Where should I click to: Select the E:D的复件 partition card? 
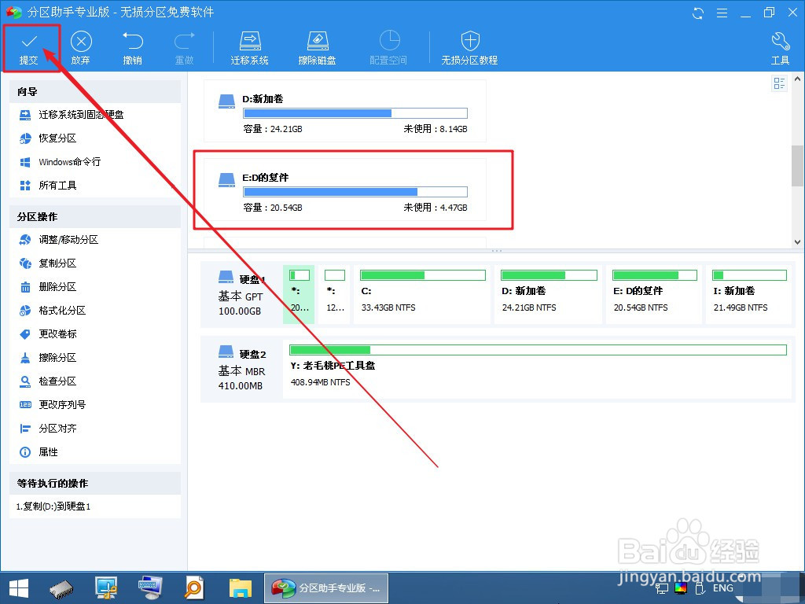click(345, 190)
